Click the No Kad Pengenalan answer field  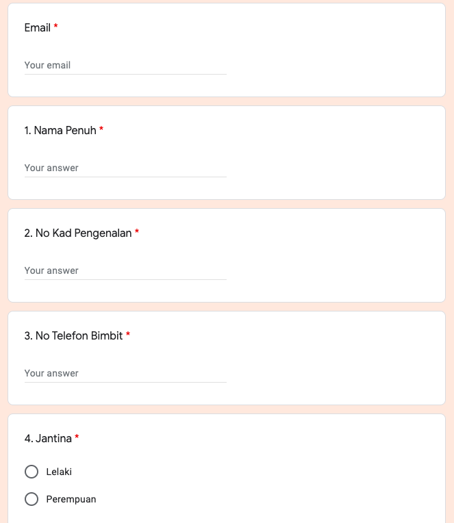click(x=125, y=270)
